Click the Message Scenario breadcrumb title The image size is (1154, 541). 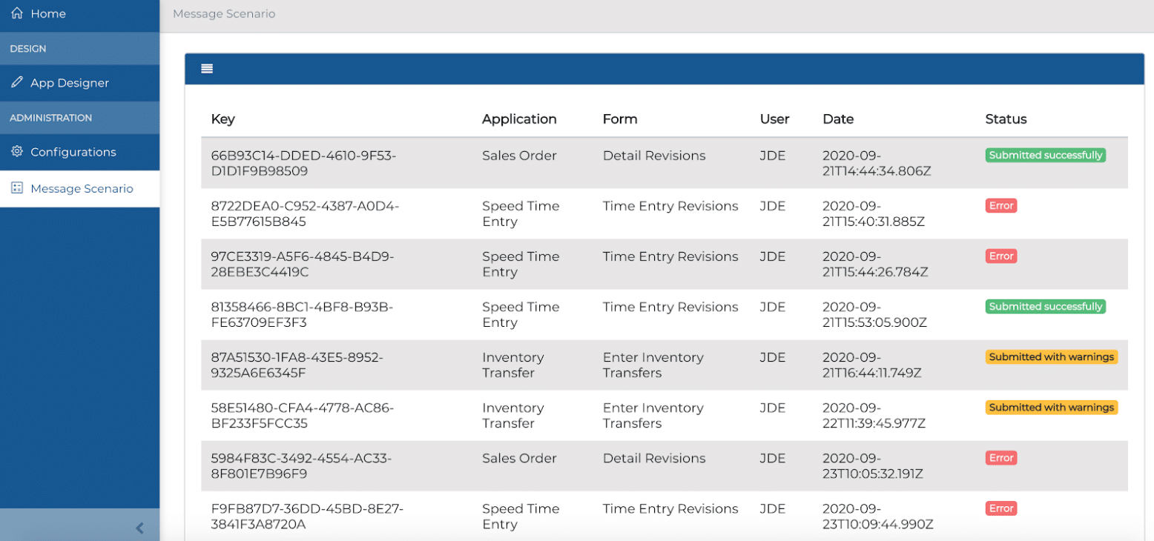(224, 14)
